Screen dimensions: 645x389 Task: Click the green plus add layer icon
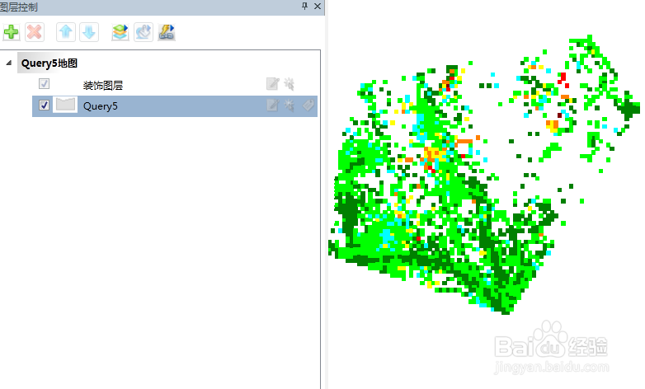[x=11, y=32]
